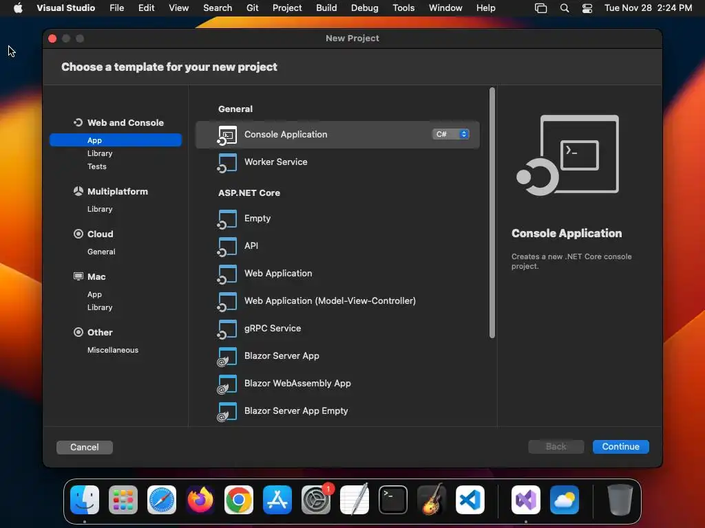The image size is (705, 528).
Task: Open the C# language dropdown
Action: pos(451,134)
